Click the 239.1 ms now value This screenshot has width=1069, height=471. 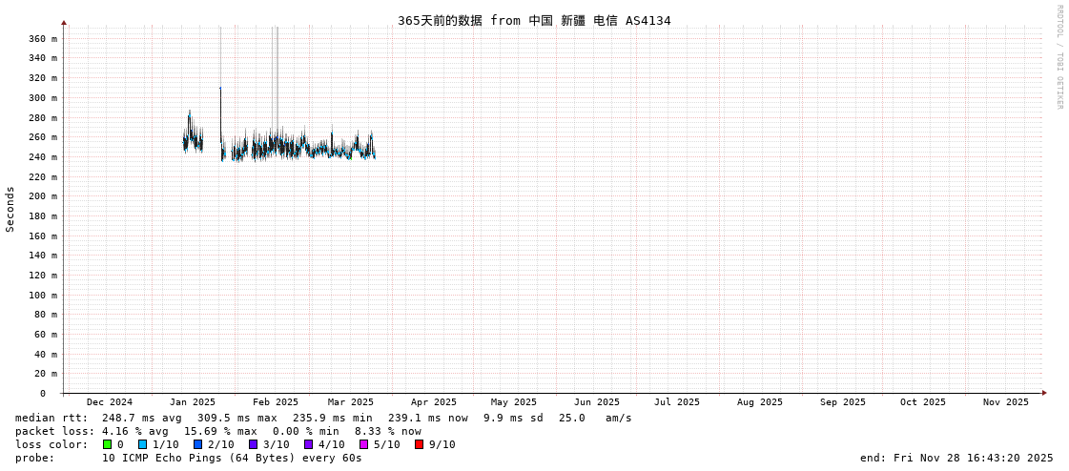tap(428, 418)
